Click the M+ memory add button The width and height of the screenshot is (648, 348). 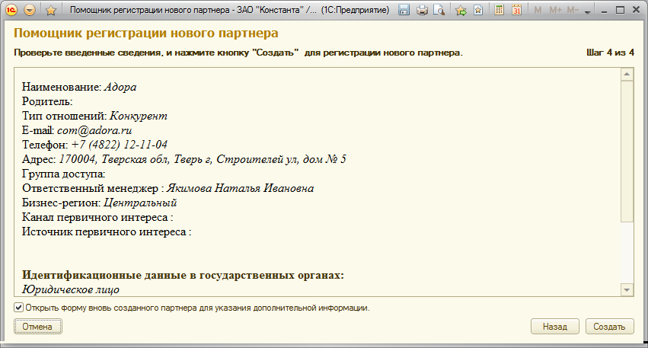pos(555,10)
